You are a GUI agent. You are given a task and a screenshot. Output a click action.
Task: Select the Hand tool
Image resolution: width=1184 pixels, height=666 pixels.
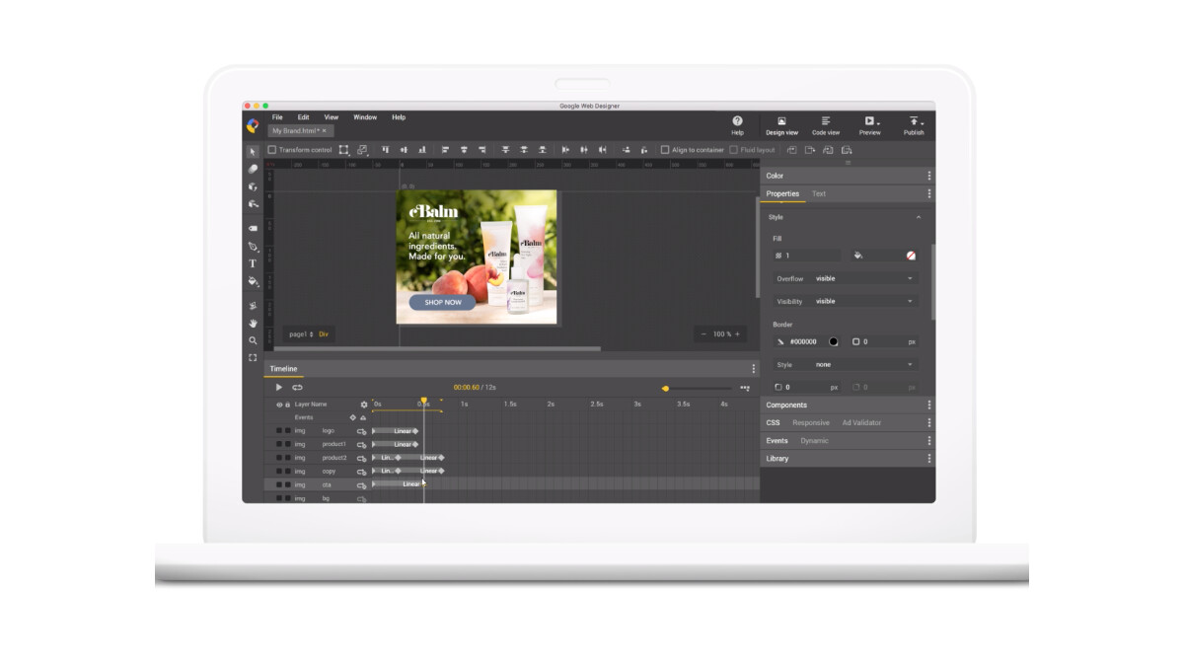[x=253, y=323]
